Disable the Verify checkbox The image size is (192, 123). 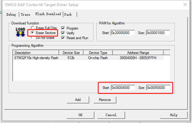click(63, 33)
